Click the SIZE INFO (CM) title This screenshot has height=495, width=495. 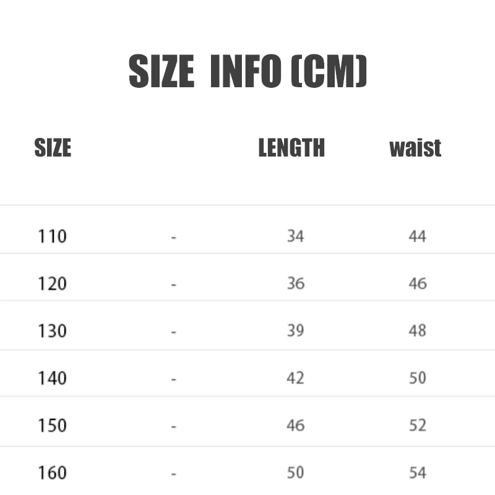pos(247,72)
